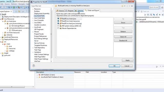Click the webapp folder icon
164x92 pixels.
coord(7,51)
